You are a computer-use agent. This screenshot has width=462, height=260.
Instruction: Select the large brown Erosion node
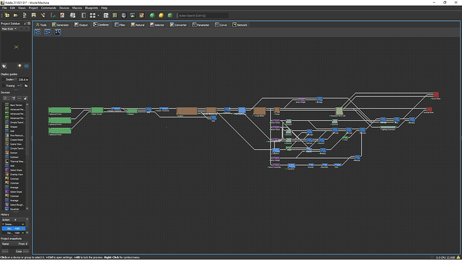tap(187, 111)
